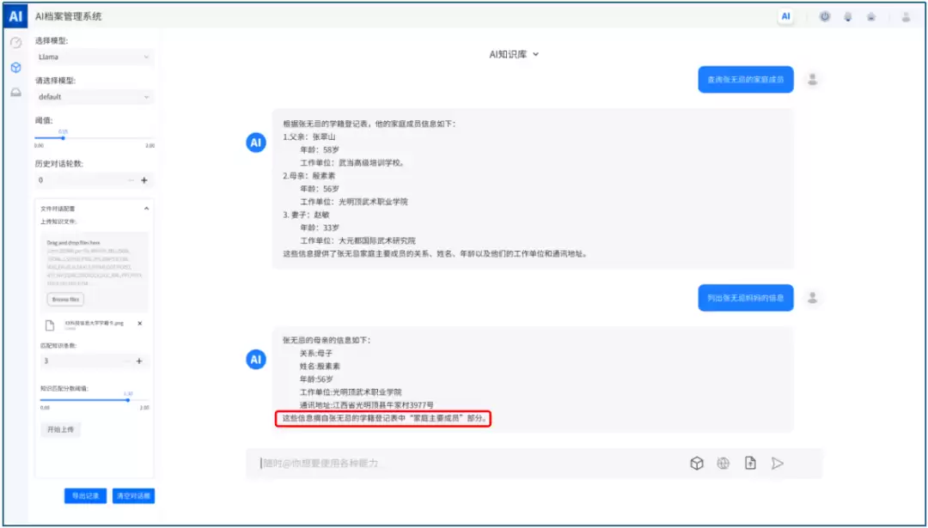Click the cube icon in chat input bar

click(697, 464)
